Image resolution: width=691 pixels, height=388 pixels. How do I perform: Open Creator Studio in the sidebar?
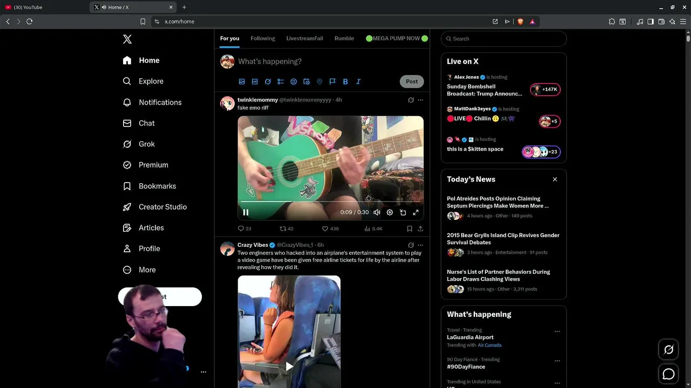coord(155,207)
